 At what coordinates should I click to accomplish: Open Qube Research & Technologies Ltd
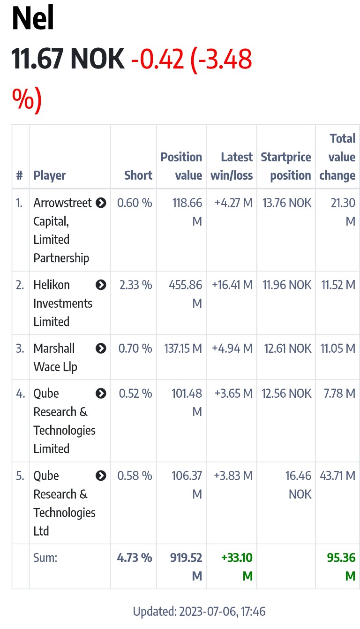click(x=64, y=503)
